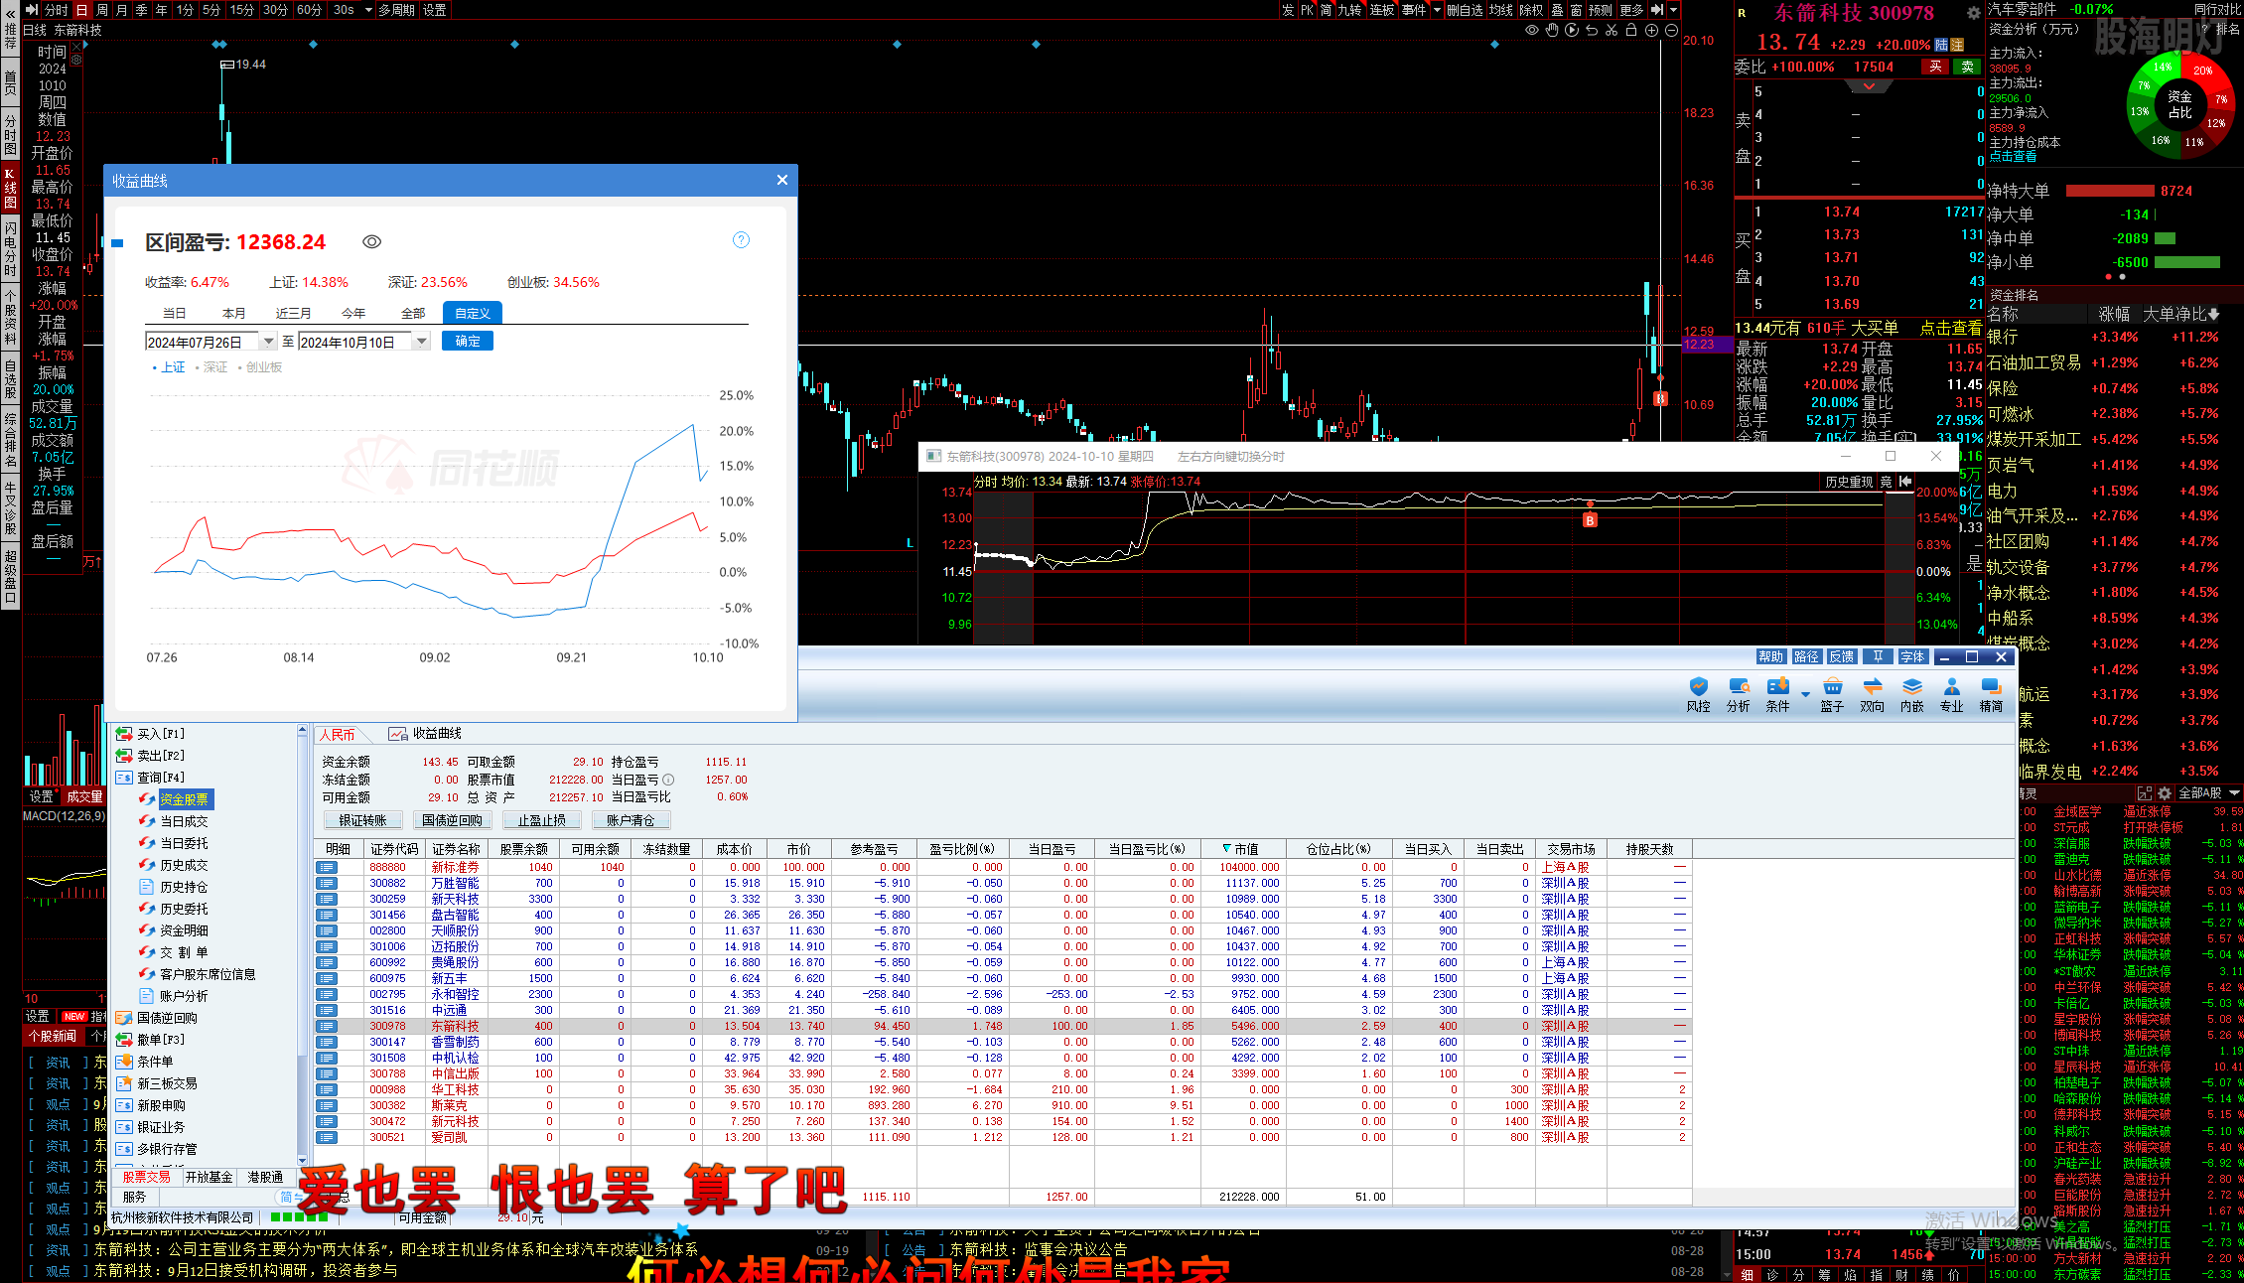
Task: Collapse left sidebar with « arrow
Action: pyautogui.click(x=10, y=12)
